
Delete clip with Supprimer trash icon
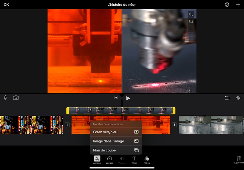tap(239, 160)
